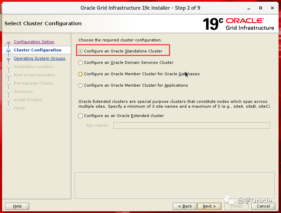This screenshot has width=281, height=213.
Task: Close the installer window
Action: point(272,8)
